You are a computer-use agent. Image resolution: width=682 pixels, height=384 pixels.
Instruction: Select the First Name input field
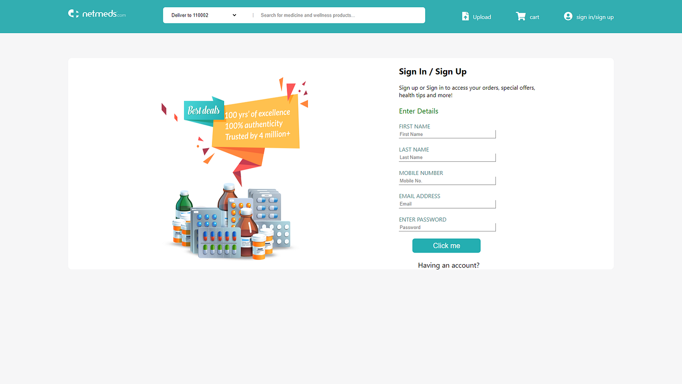[447, 134]
